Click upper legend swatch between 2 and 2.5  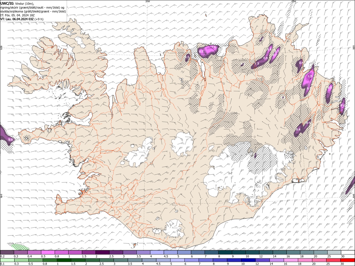102,252
